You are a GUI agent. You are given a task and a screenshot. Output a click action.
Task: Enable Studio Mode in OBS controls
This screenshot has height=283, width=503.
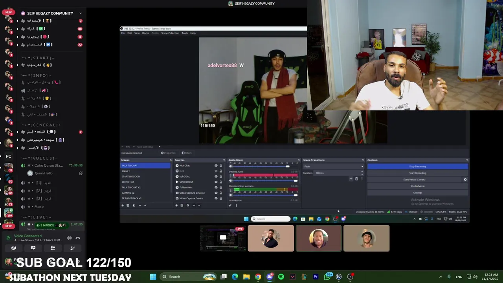tap(417, 186)
